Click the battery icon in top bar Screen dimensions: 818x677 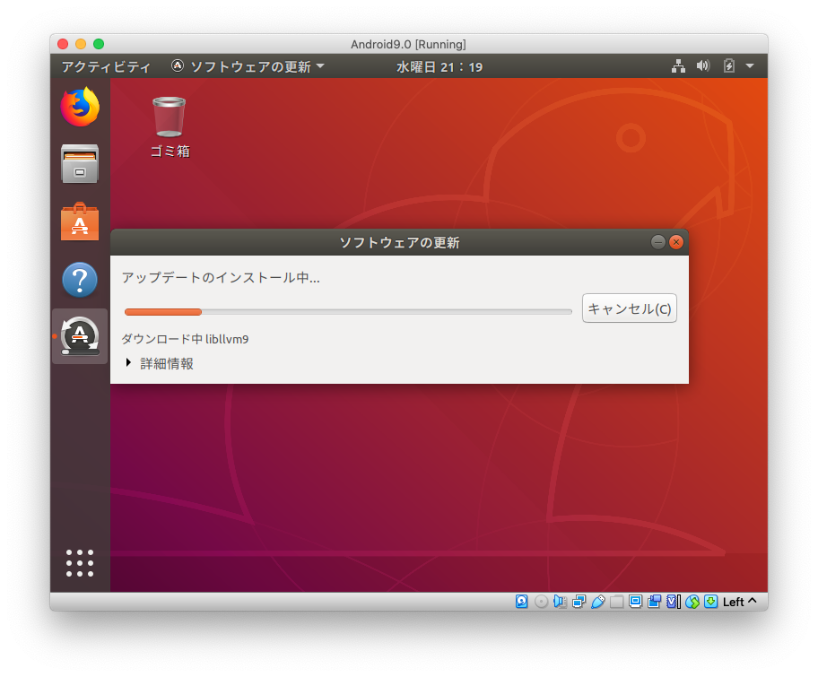[729, 66]
